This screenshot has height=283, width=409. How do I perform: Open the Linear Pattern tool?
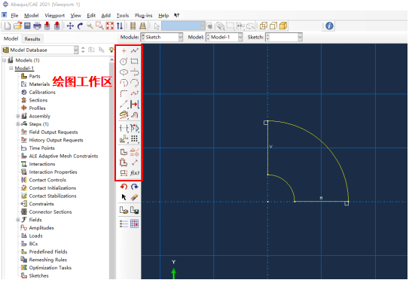click(x=134, y=139)
